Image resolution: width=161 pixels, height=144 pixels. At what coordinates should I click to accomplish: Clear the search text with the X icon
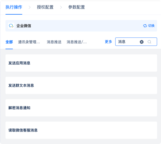pos(142,42)
